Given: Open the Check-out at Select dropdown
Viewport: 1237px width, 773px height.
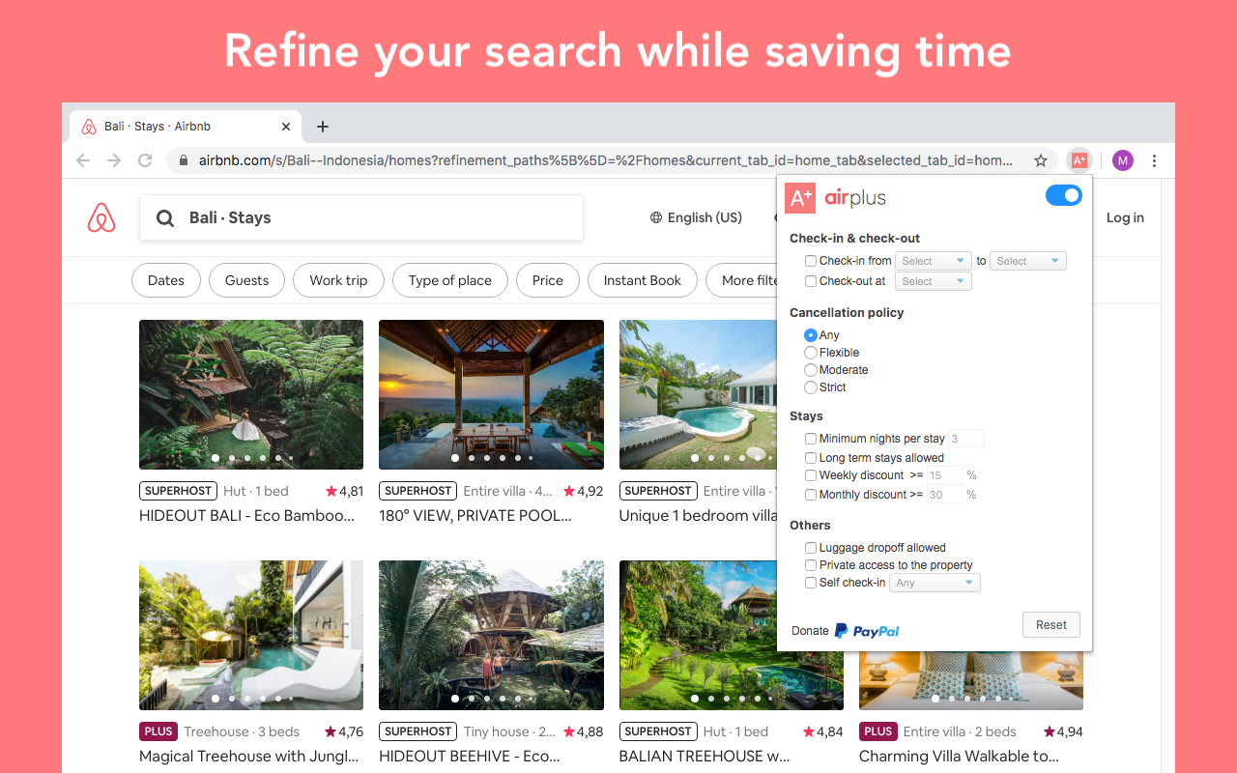Looking at the screenshot, I should [933, 280].
